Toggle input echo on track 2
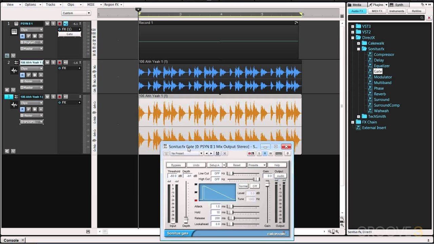 coord(65,62)
